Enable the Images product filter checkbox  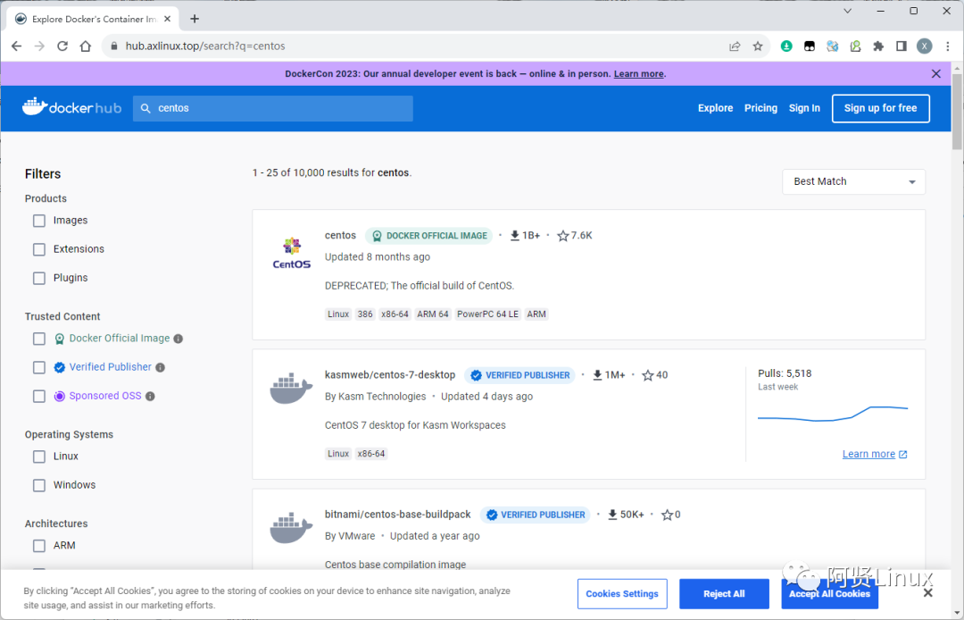[x=39, y=221]
